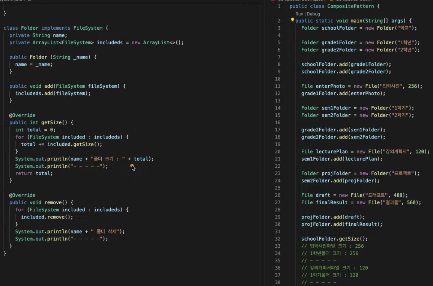Click the 'name = _name;' assignment
Viewport: 433px width, 286px height.
click(x=34, y=65)
